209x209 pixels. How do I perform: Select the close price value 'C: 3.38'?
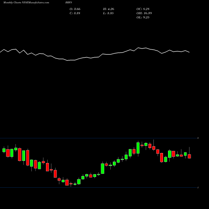pos(75,13)
